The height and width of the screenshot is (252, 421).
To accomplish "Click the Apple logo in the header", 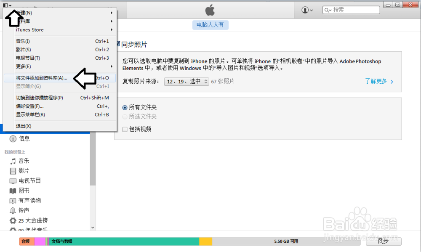I will (x=210, y=10).
